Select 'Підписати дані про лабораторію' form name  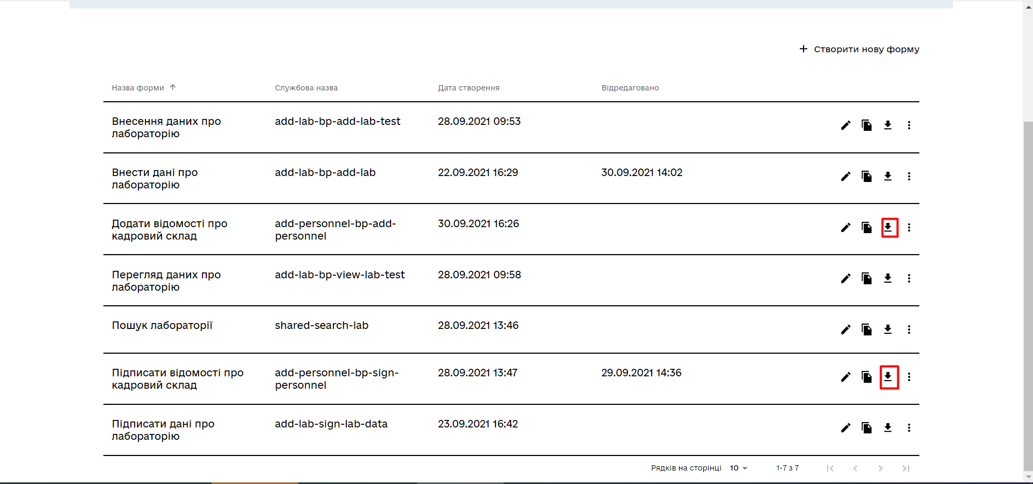163,430
